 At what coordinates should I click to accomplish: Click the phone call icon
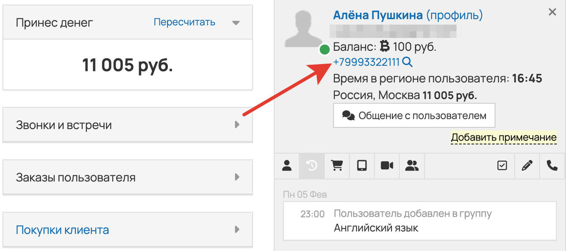pos(552,165)
